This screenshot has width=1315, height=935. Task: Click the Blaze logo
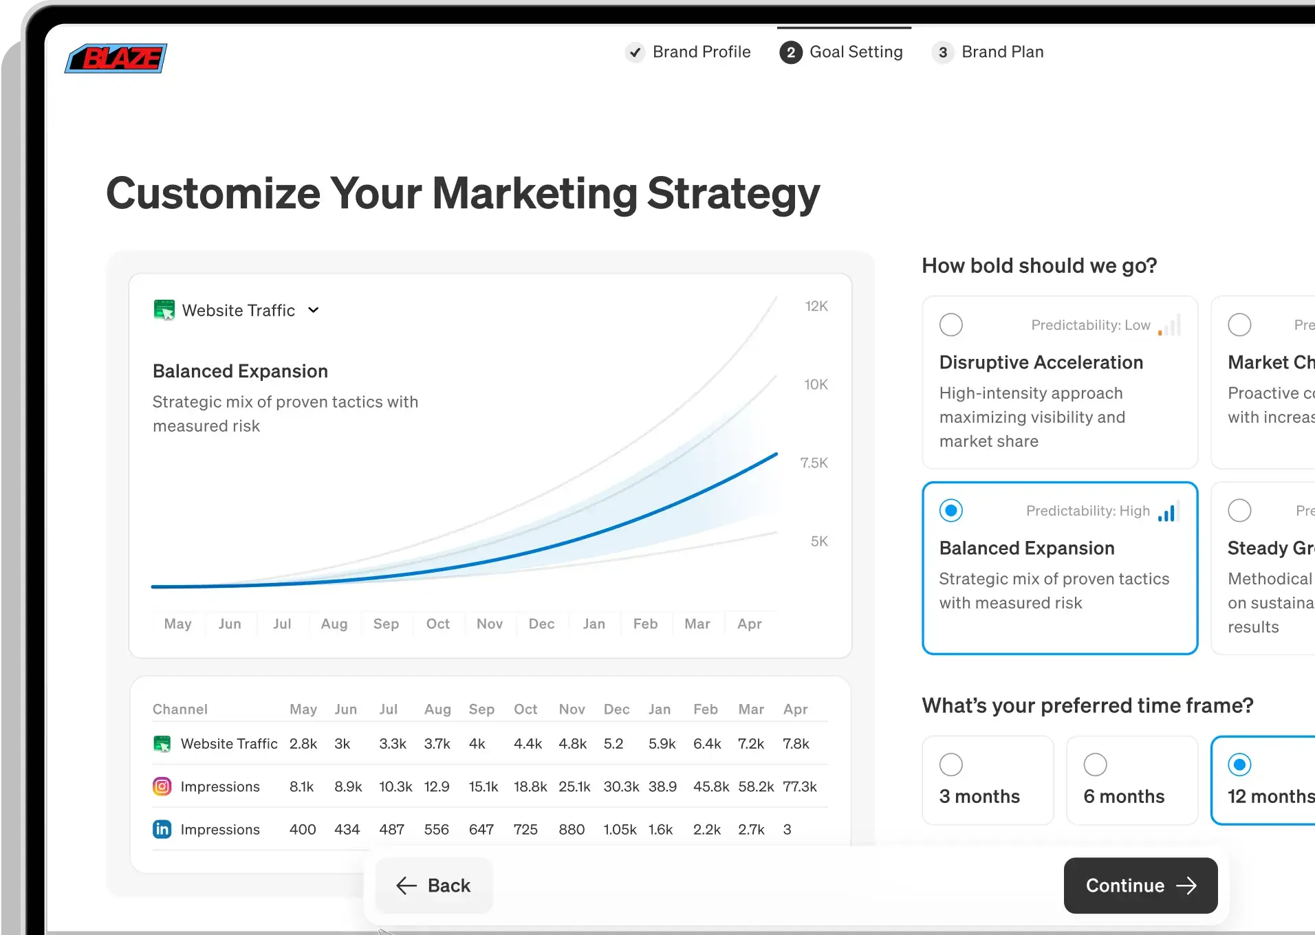click(116, 58)
